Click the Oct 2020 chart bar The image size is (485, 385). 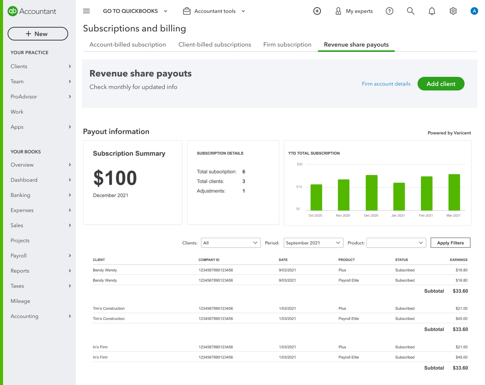click(x=316, y=197)
